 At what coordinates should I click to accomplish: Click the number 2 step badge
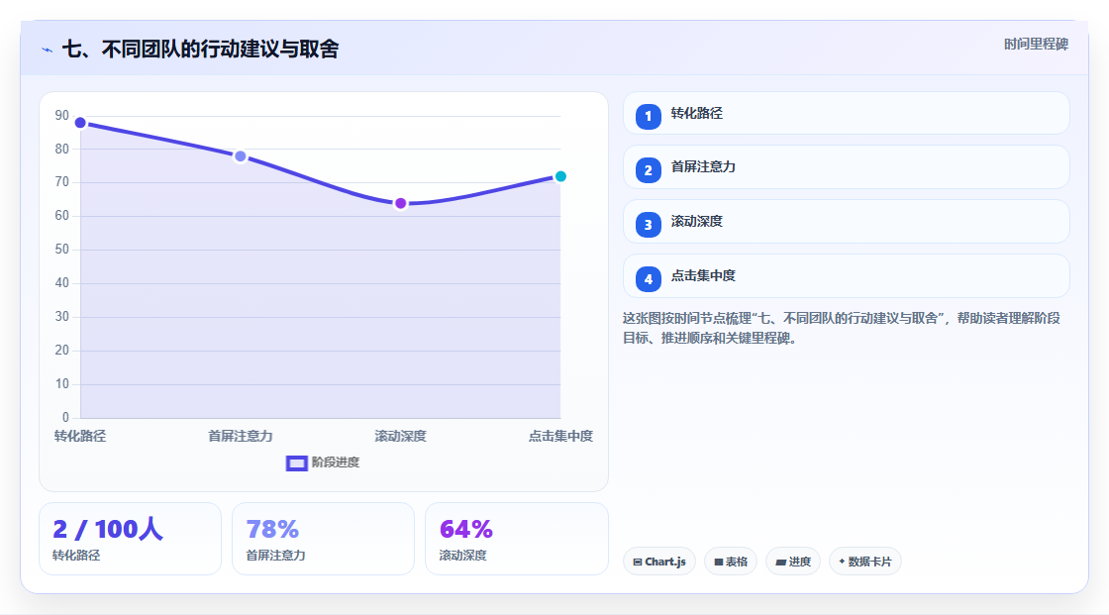point(648,170)
